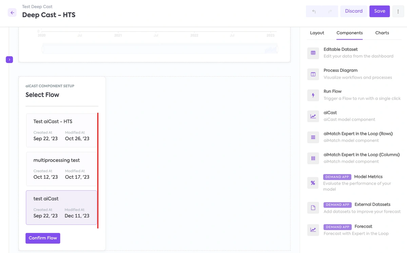Expand the left sidebar chevron
The height and width of the screenshot is (253, 407).
pos(9,60)
